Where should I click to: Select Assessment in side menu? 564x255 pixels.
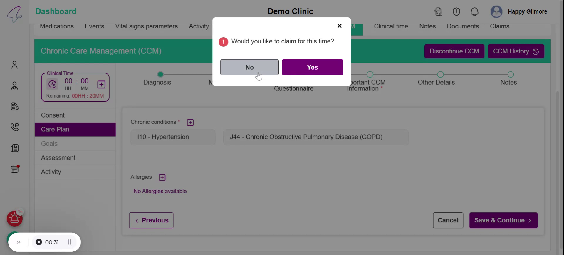tap(75, 158)
